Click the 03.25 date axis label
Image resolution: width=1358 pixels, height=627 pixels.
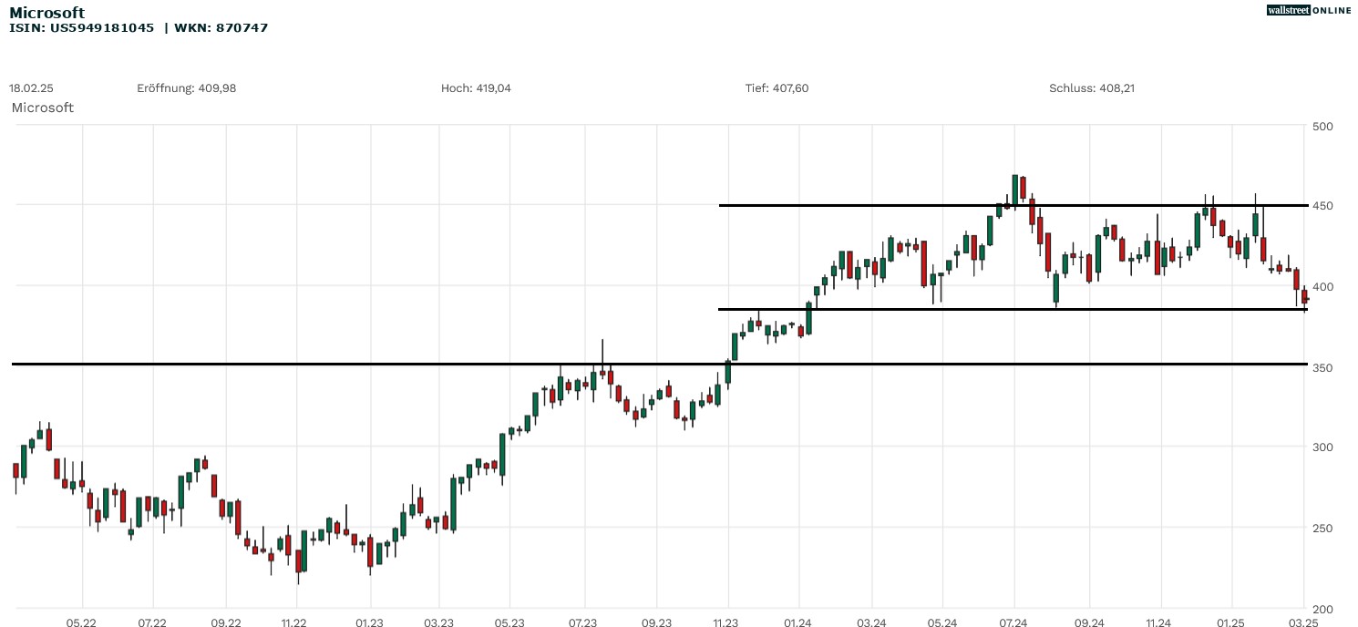[x=1302, y=622]
